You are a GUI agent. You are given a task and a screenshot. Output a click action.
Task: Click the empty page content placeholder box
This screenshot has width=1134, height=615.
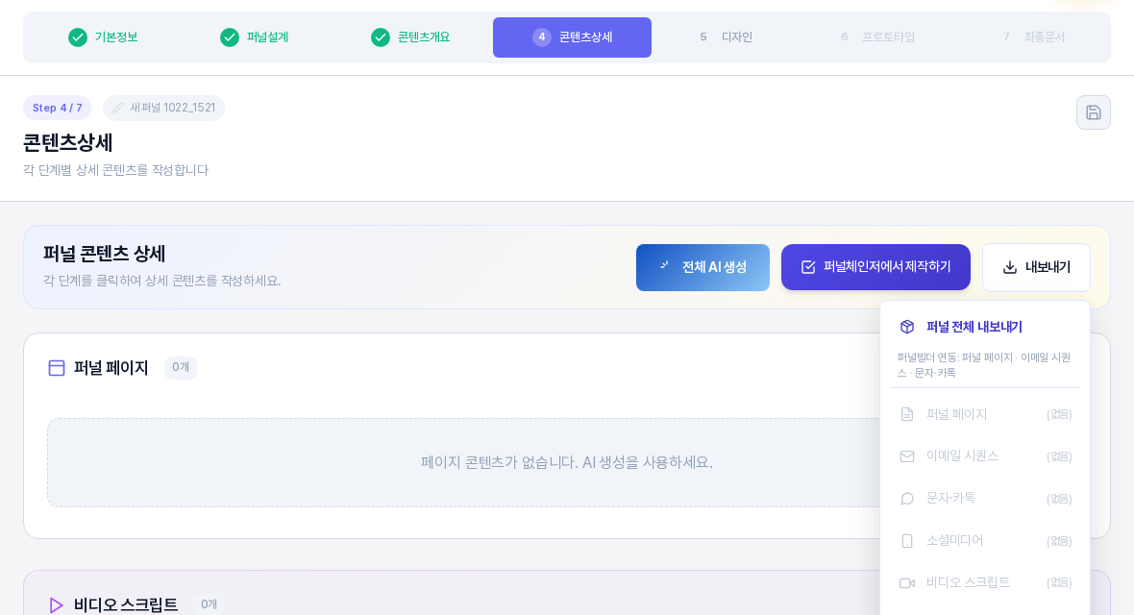(x=566, y=462)
